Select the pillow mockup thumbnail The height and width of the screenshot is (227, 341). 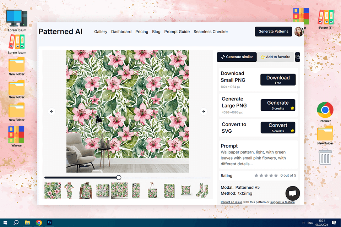[186, 191]
